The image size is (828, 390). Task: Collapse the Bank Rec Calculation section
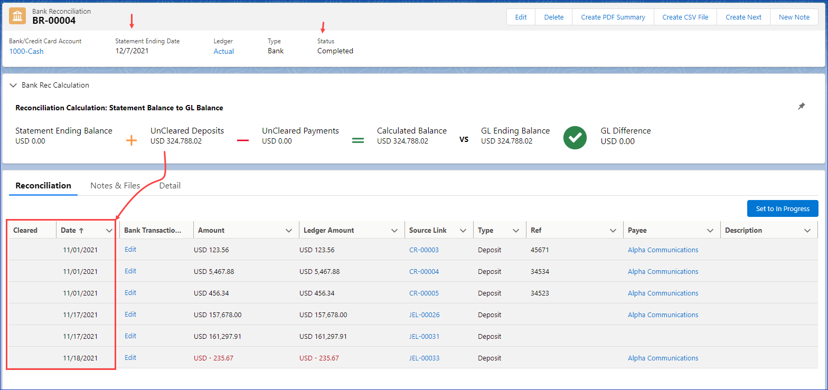[x=14, y=85]
